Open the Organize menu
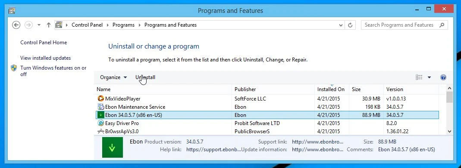The height and width of the screenshot is (168, 461). (113, 77)
